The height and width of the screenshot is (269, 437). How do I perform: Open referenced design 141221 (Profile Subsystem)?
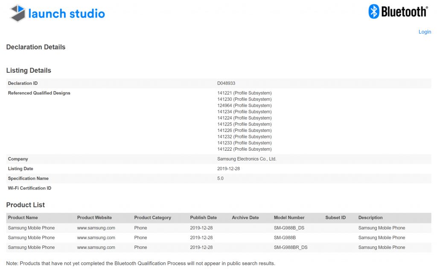(244, 93)
